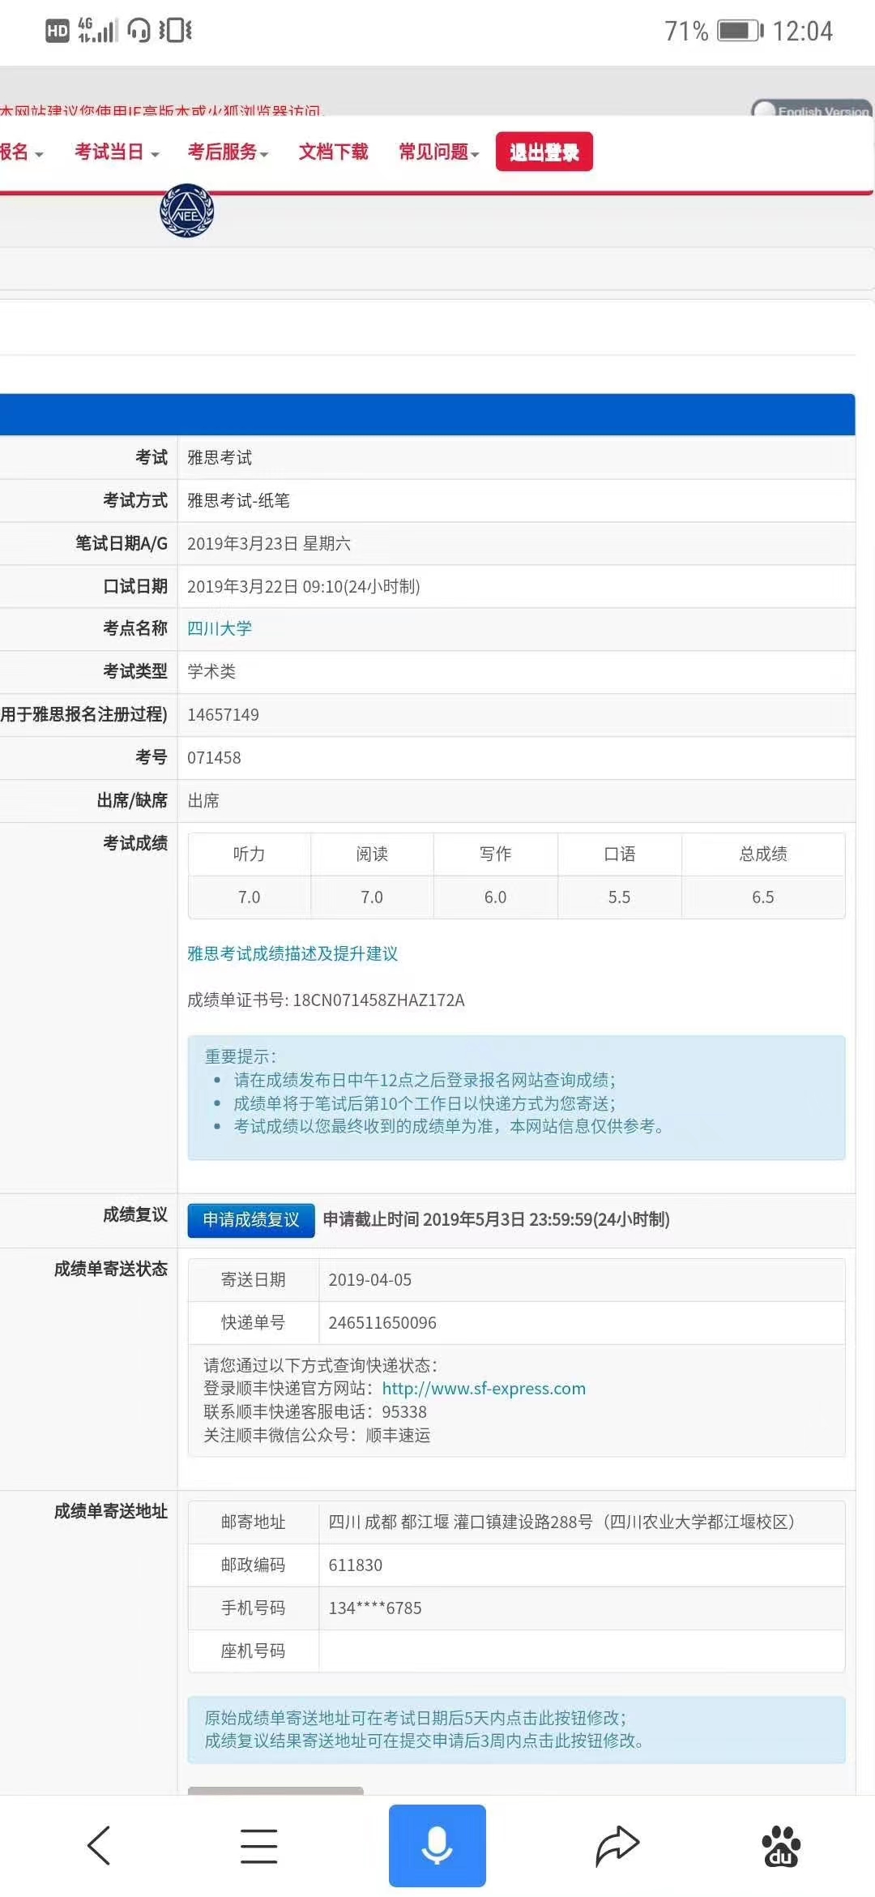Tap the share arrow icon
Screen dimensions: 875x1897
[617, 1846]
